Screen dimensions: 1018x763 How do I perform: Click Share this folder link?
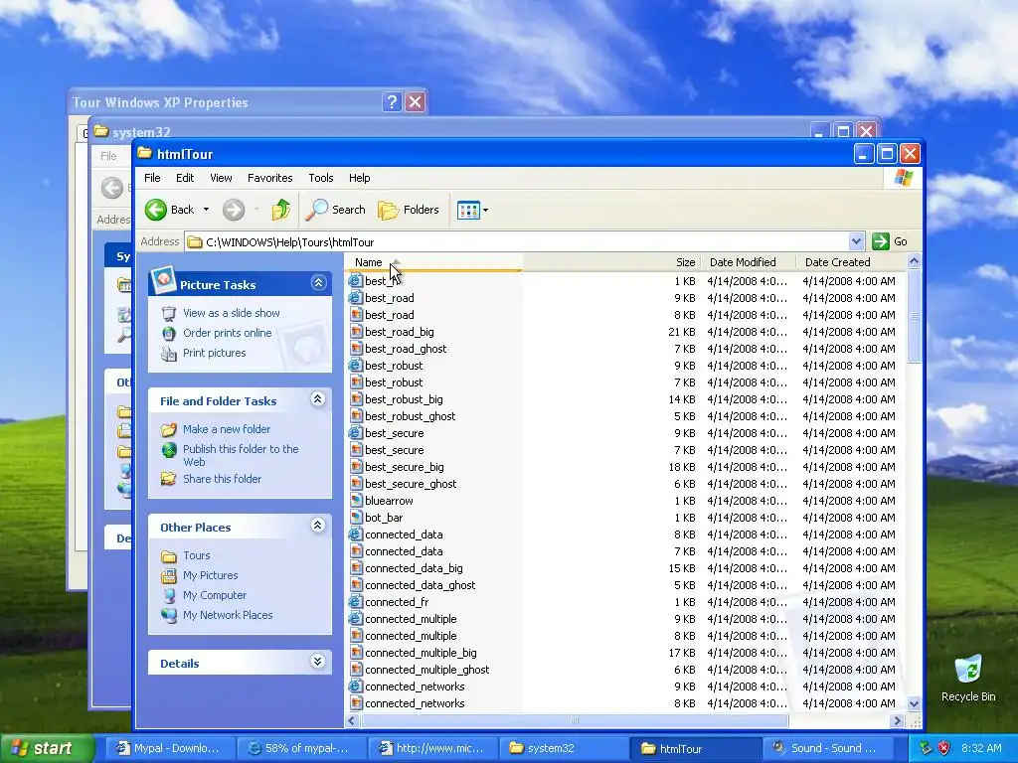click(222, 479)
